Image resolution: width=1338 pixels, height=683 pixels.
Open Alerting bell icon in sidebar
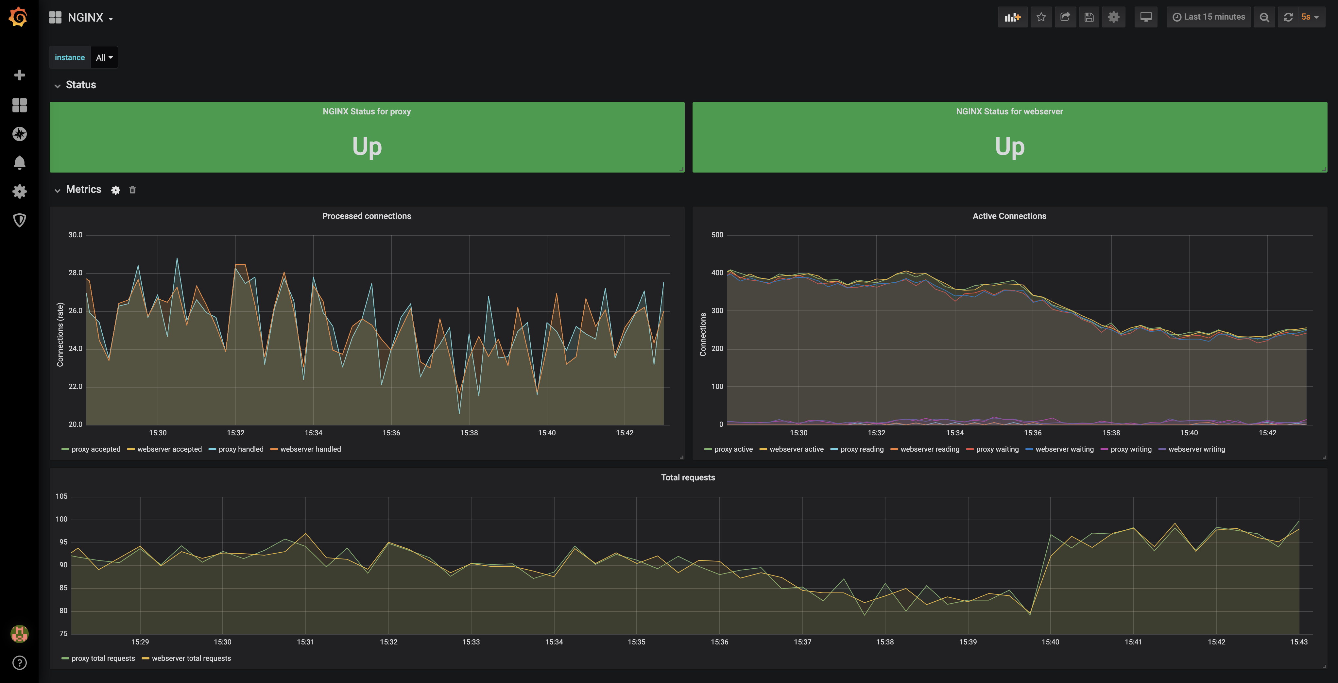click(19, 162)
